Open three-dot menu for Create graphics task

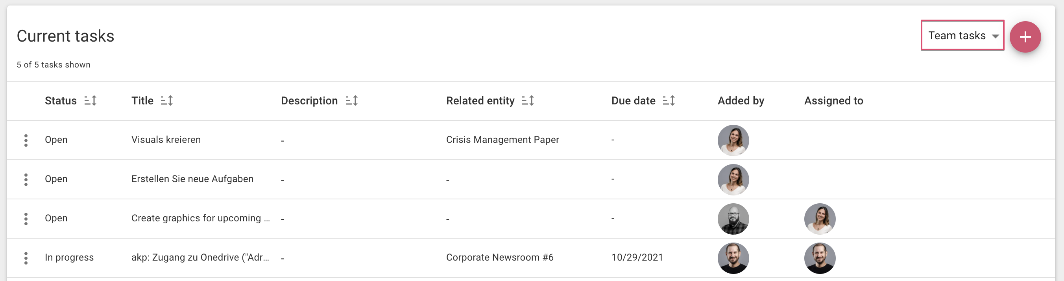pyautogui.click(x=26, y=219)
